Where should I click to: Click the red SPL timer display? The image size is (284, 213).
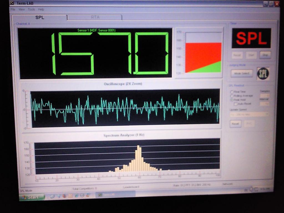coord(251,38)
